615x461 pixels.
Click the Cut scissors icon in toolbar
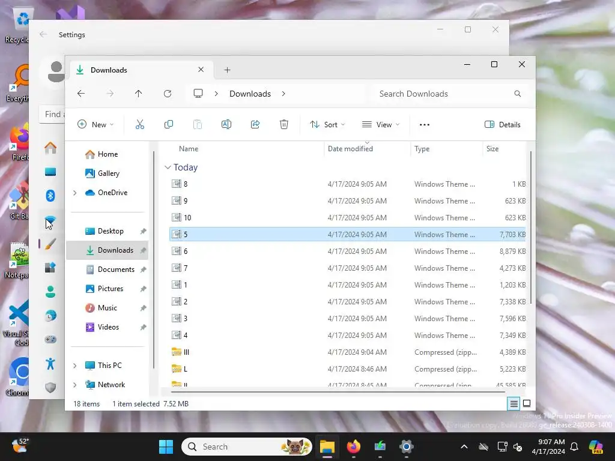(139, 125)
